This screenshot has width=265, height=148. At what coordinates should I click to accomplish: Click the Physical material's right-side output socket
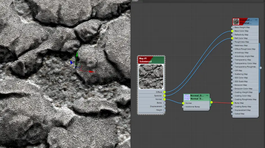[260, 68]
